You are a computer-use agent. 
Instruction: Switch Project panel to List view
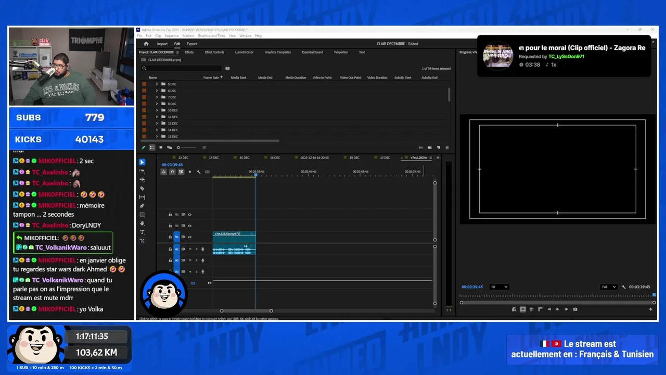pyautogui.click(x=152, y=147)
